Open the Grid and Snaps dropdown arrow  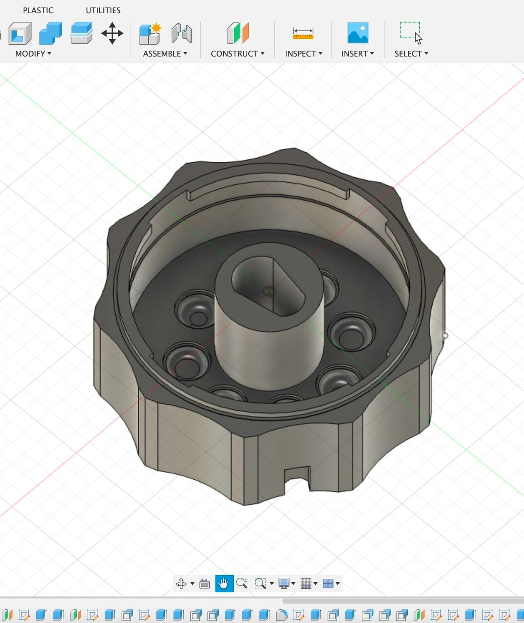(x=316, y=584)
